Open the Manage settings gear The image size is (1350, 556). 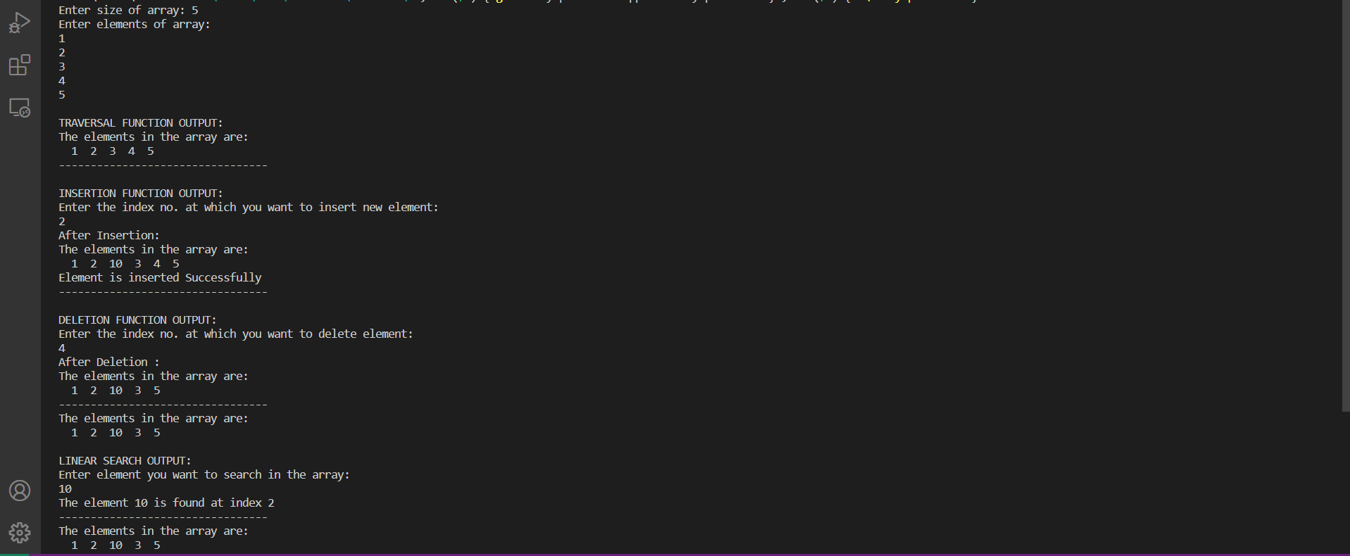pyautogui.click(x=20, y=533)
